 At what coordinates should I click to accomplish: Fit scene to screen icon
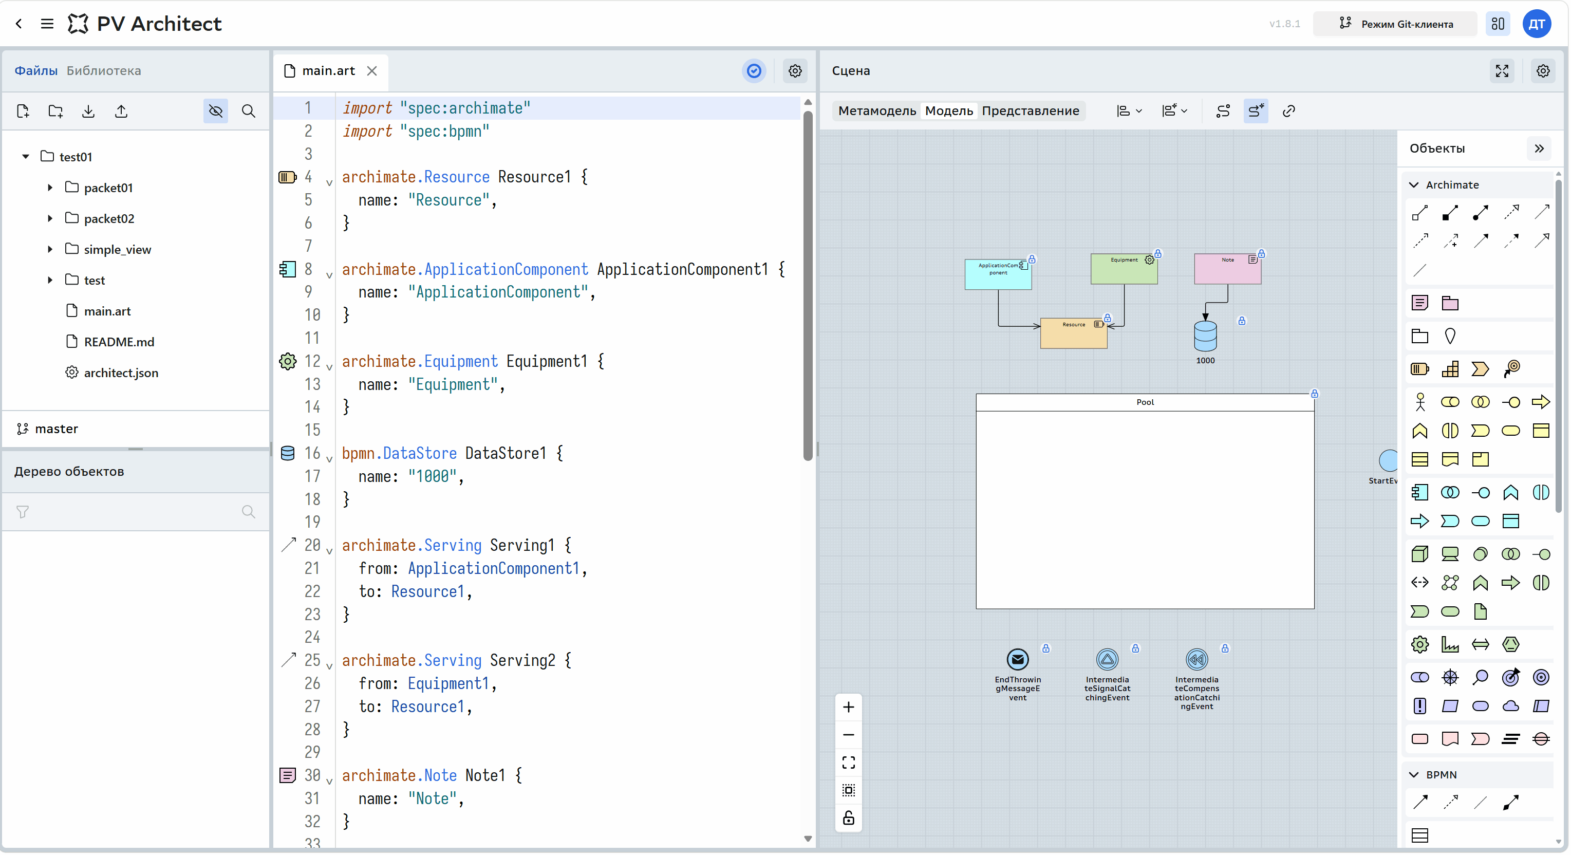click(x=848, y=763)
